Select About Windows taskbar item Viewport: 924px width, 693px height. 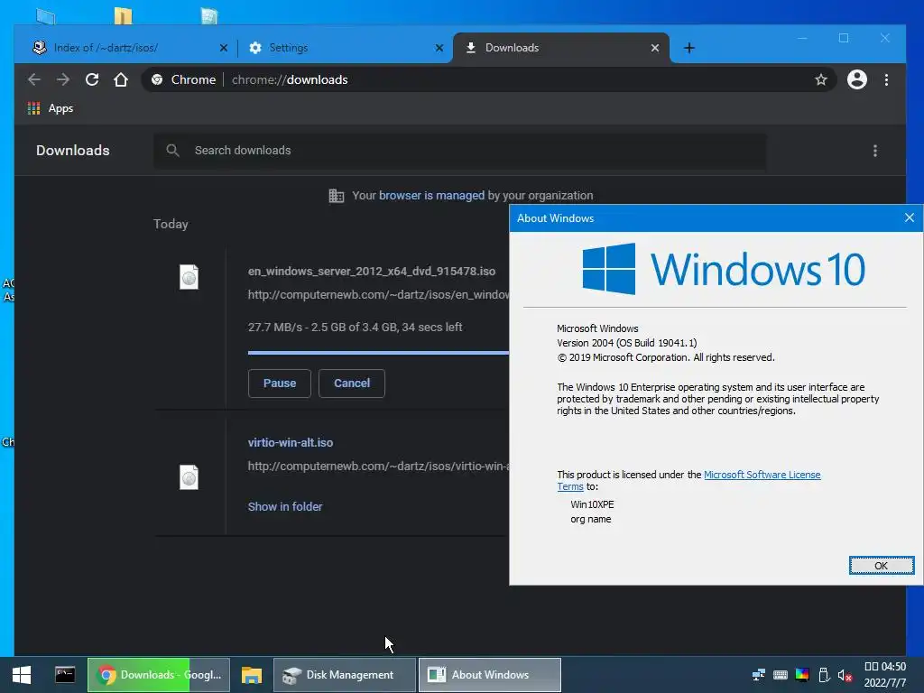(x=489, y=675)
